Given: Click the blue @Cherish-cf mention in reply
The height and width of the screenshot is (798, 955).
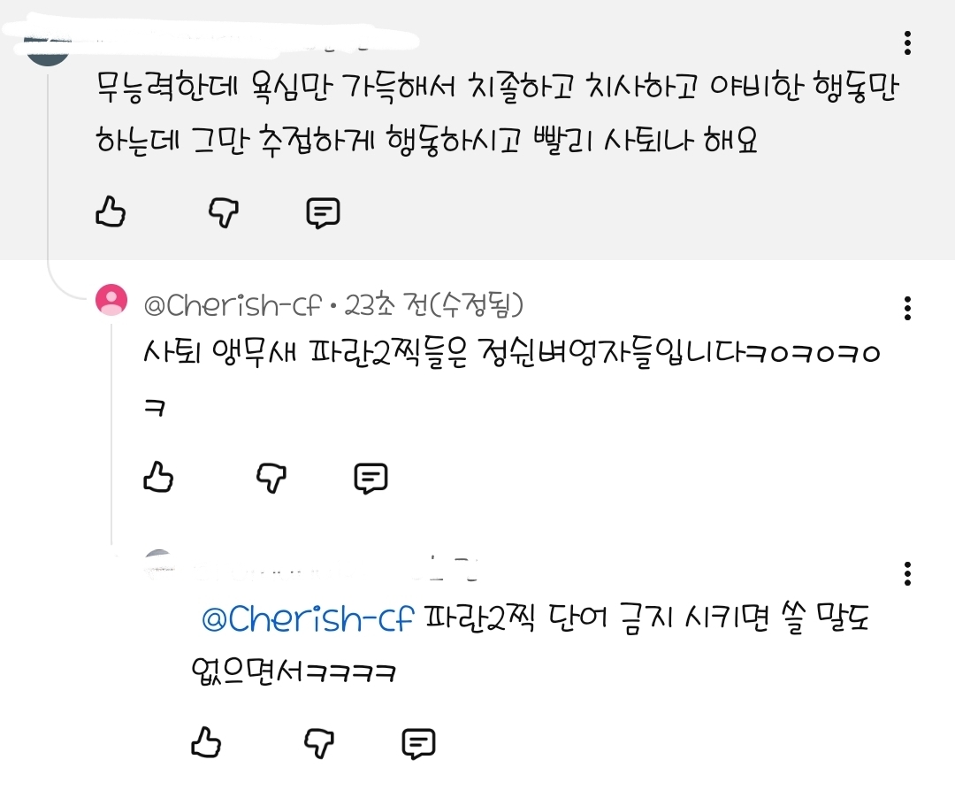Looking at the screenshot, I should click(x=308, y=619).
